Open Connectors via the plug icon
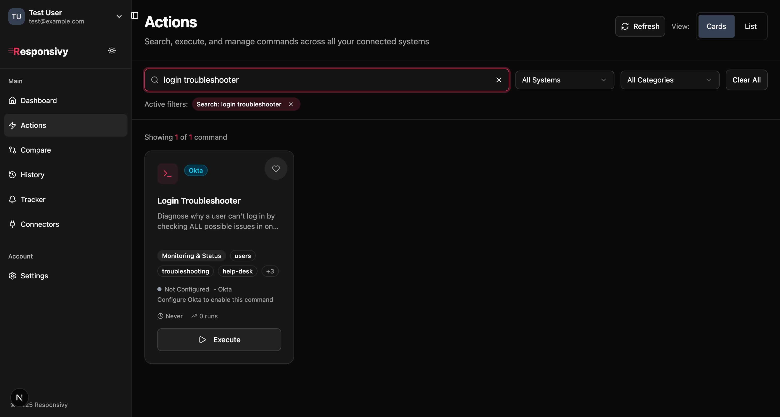Screen dimensions: 780x417 (x=13, y=224)
